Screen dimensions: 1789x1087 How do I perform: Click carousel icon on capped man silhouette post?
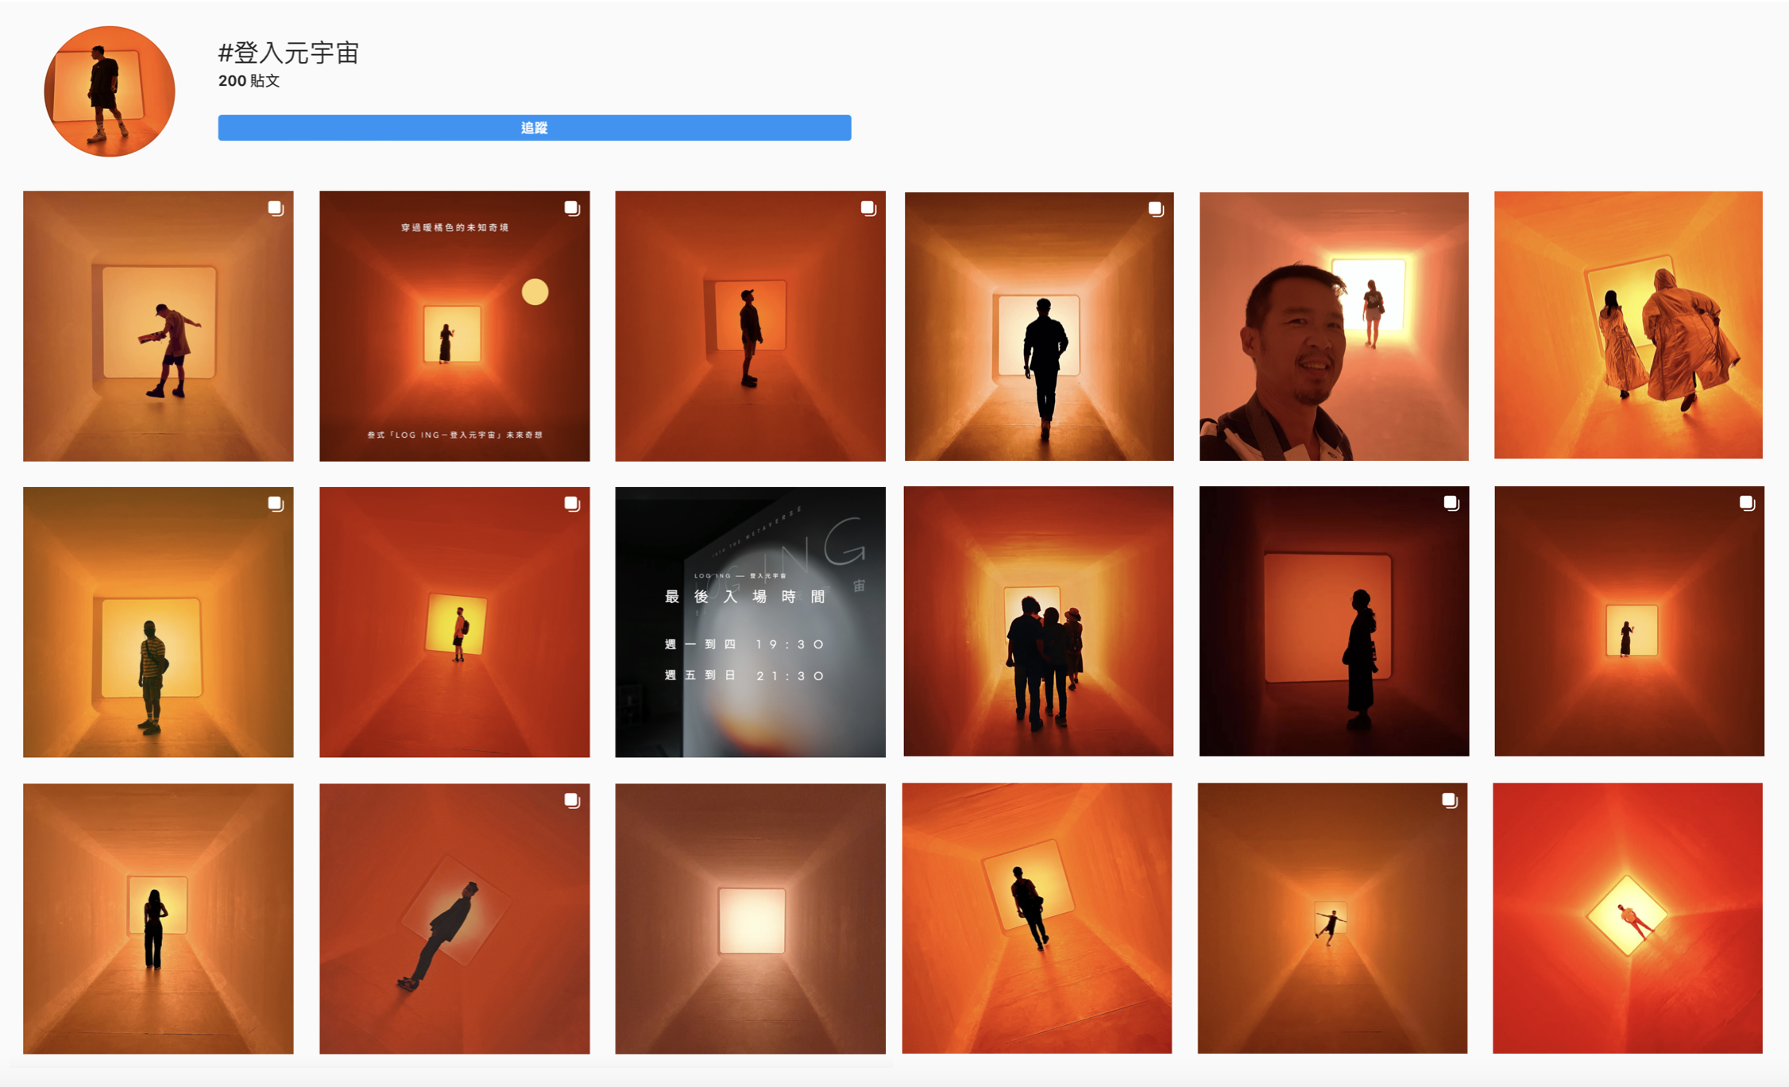click(867, 208)
